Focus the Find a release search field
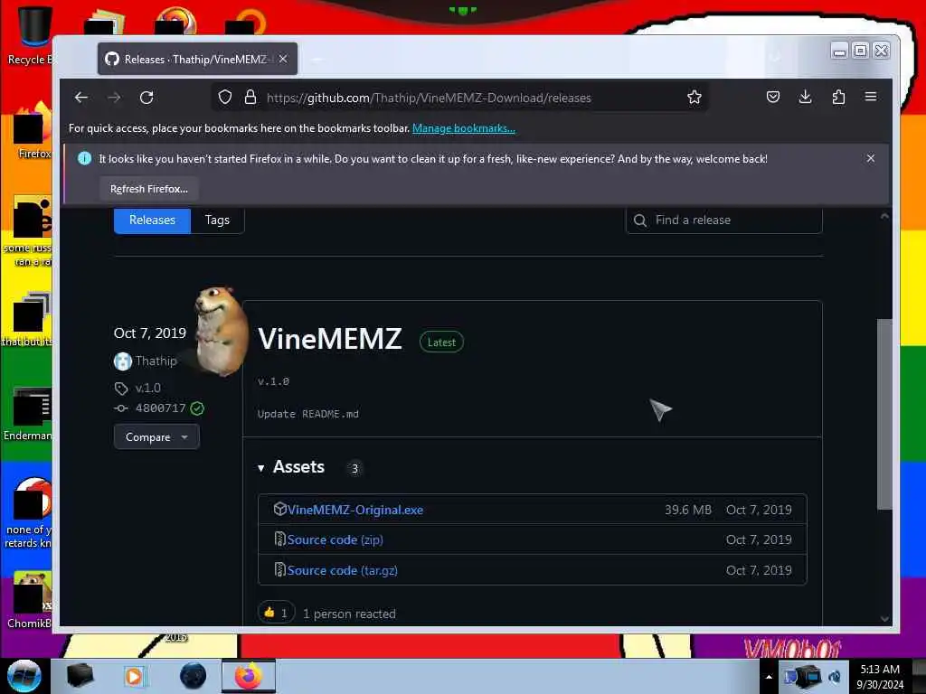 [724, 220]
